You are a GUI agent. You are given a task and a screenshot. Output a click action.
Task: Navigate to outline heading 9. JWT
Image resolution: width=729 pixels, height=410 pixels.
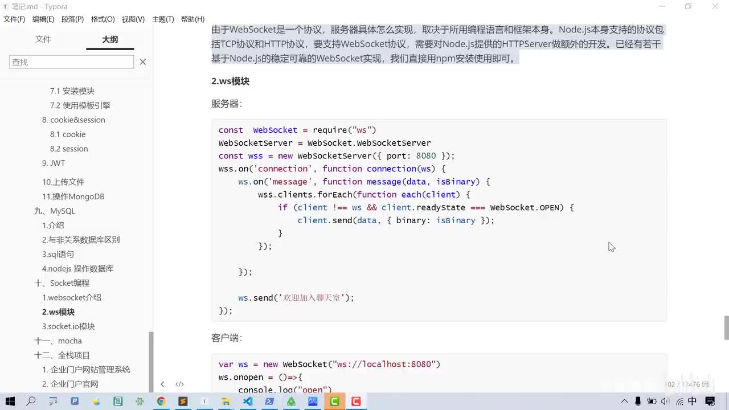pos(54,163)
